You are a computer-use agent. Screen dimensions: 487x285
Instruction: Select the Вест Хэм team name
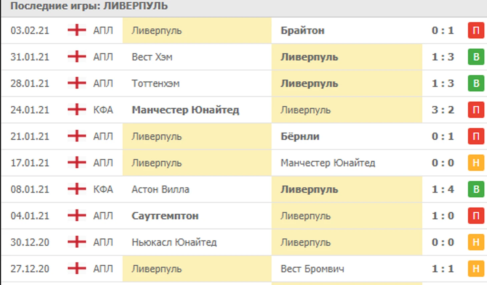(x=152, y=57)
